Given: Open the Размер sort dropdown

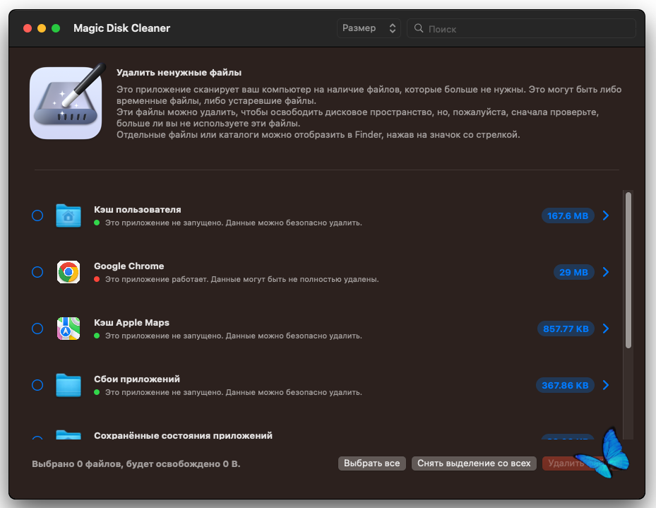Looking at the screenshot, I should 369,28.
